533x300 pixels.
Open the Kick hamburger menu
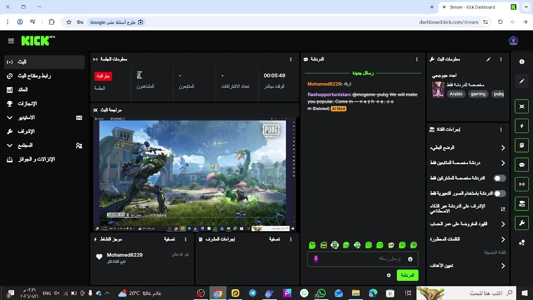pos(11,41)
